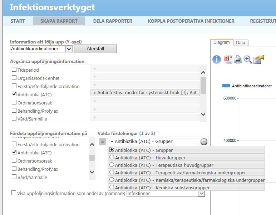Open the Infektioner nämnare dropdown
This screenshot has height=215, width=276.
(x=202, y=193)
